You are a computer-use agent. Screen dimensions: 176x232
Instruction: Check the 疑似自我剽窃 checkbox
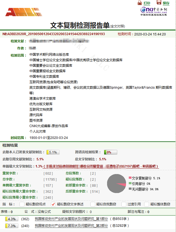[93, 204]
